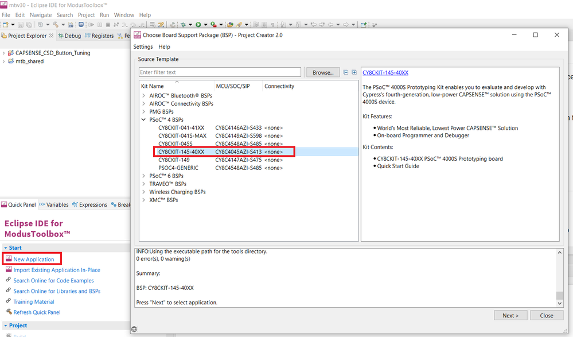Start a Debug session using the bug icon
573x337 pixels.
pos(184,25)
